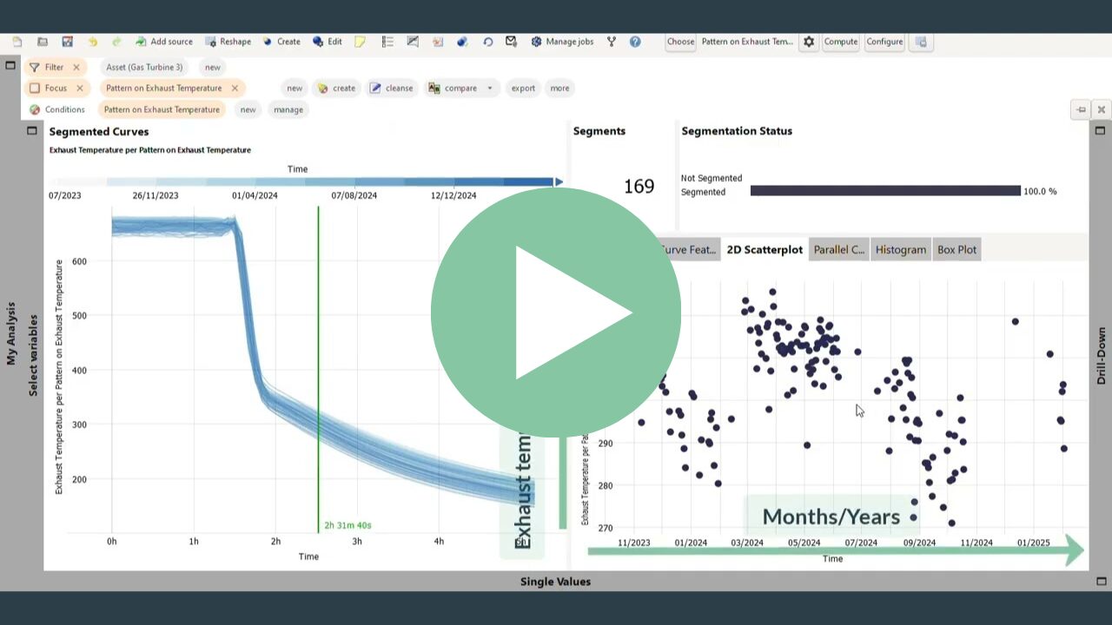Open the Manage jobs gear icon
The image size is (1112, 625).
click(536, 42)
